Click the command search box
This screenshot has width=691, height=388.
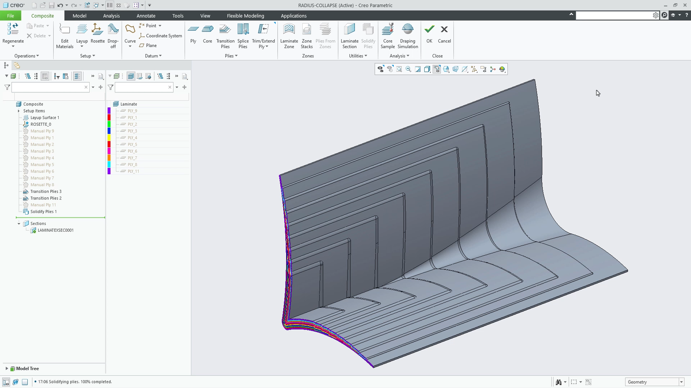tap(614, 15)
